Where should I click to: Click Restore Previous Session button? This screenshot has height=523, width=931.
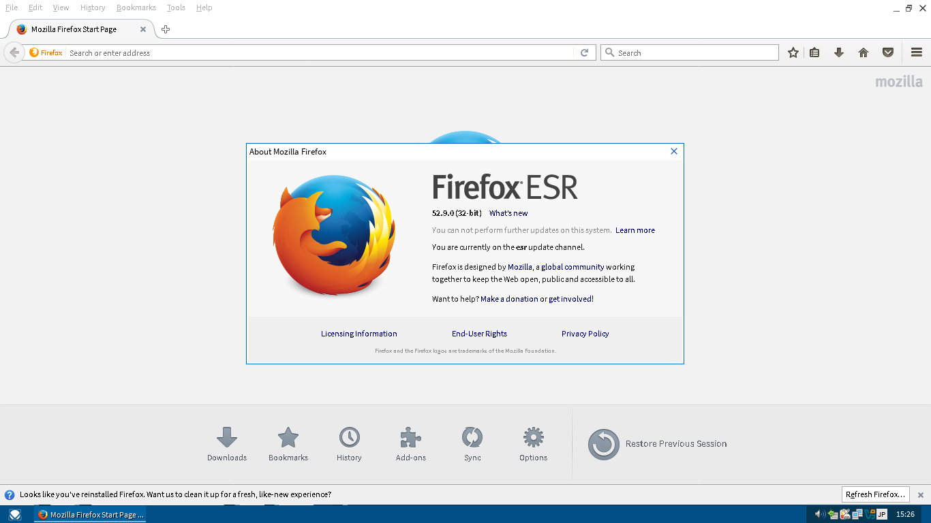[x=658, y=444]
